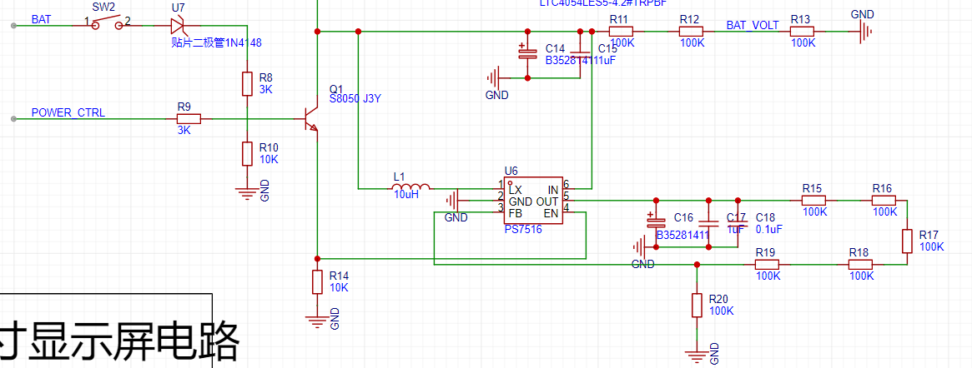Select the L1 inductor coil symbol

click(x=411, y=186)
